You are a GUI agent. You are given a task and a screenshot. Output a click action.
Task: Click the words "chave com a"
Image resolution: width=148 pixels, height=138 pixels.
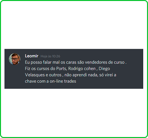click(x=37, y=81)
